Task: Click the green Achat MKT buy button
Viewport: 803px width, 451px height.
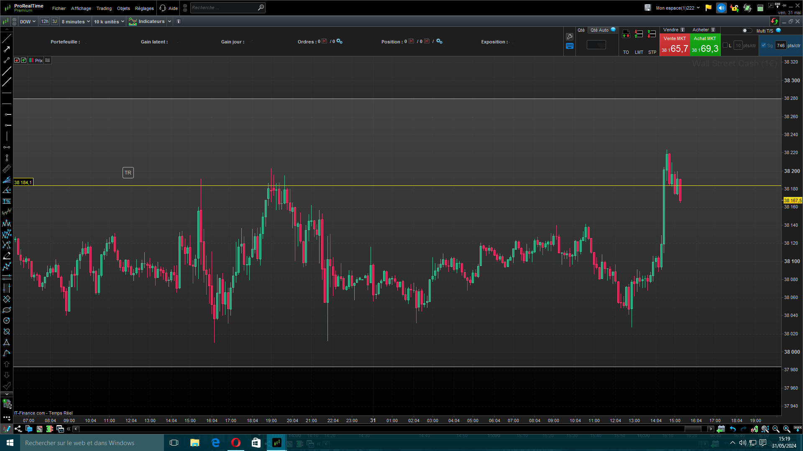Action: (x=705, y=45)
